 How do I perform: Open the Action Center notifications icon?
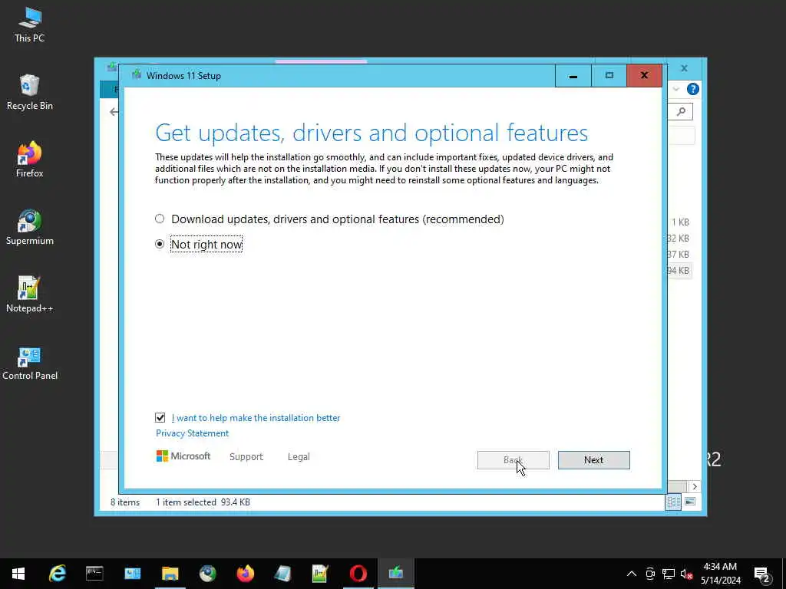pos(761,574)
